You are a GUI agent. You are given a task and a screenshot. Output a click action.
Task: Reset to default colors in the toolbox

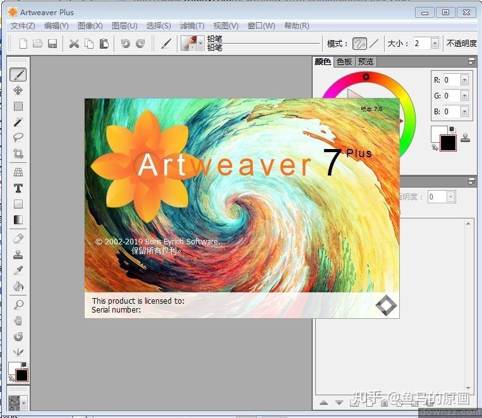tap(24, 364)
